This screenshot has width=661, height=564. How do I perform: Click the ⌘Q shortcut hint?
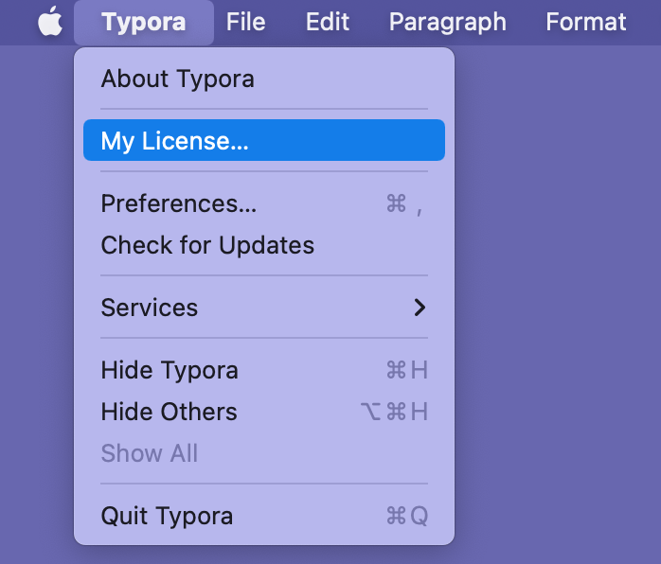(406, 516)
